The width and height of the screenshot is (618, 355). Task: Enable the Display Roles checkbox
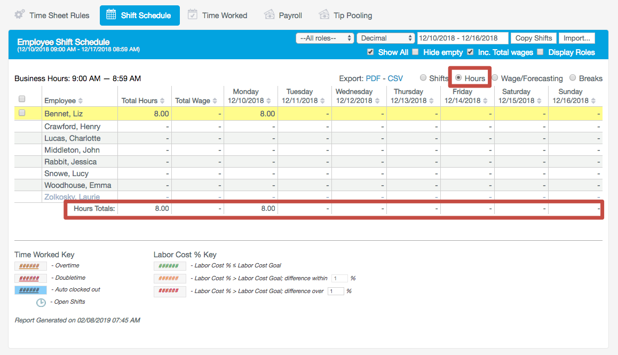(540, 52)
